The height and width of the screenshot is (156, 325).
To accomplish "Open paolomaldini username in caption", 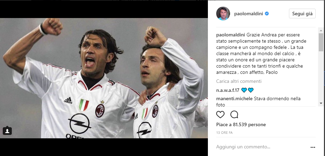I will (231, 35).
